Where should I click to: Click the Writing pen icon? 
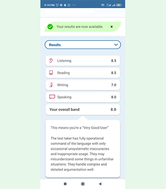51,85
